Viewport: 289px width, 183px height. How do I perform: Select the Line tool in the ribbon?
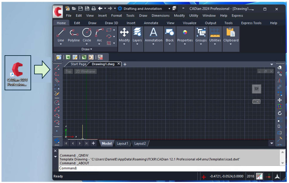pyautogui.click(x=61, y=35)
